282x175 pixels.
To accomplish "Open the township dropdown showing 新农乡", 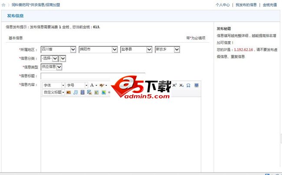I will pos(167,50).
